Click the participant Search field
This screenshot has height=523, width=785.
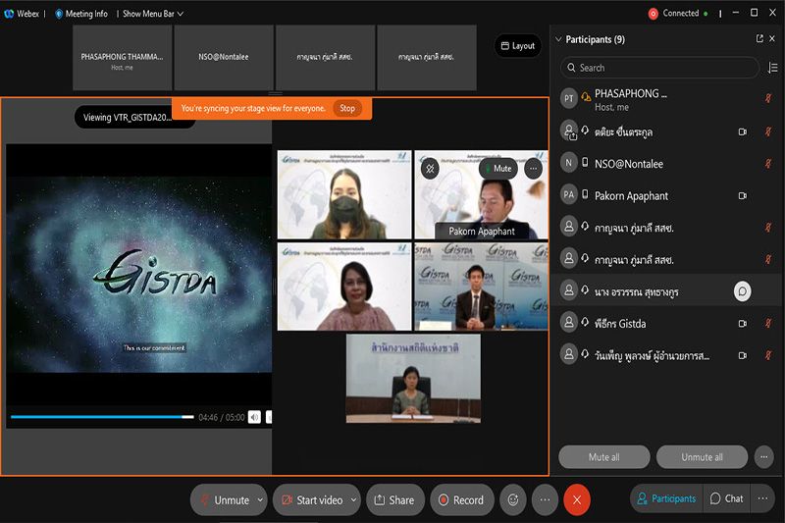click(x=659, y=68)
